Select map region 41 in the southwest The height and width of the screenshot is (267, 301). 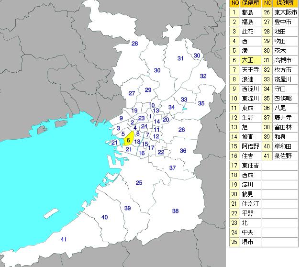click(x=64, y=239)
